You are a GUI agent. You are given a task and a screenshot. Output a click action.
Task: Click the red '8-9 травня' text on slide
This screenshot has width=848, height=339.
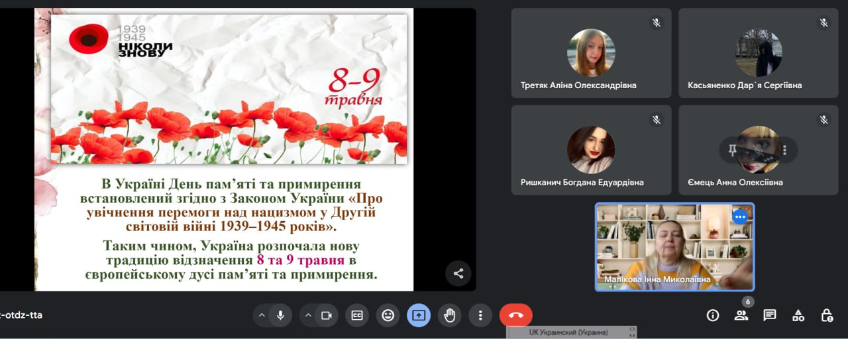[x=355, y=87]
